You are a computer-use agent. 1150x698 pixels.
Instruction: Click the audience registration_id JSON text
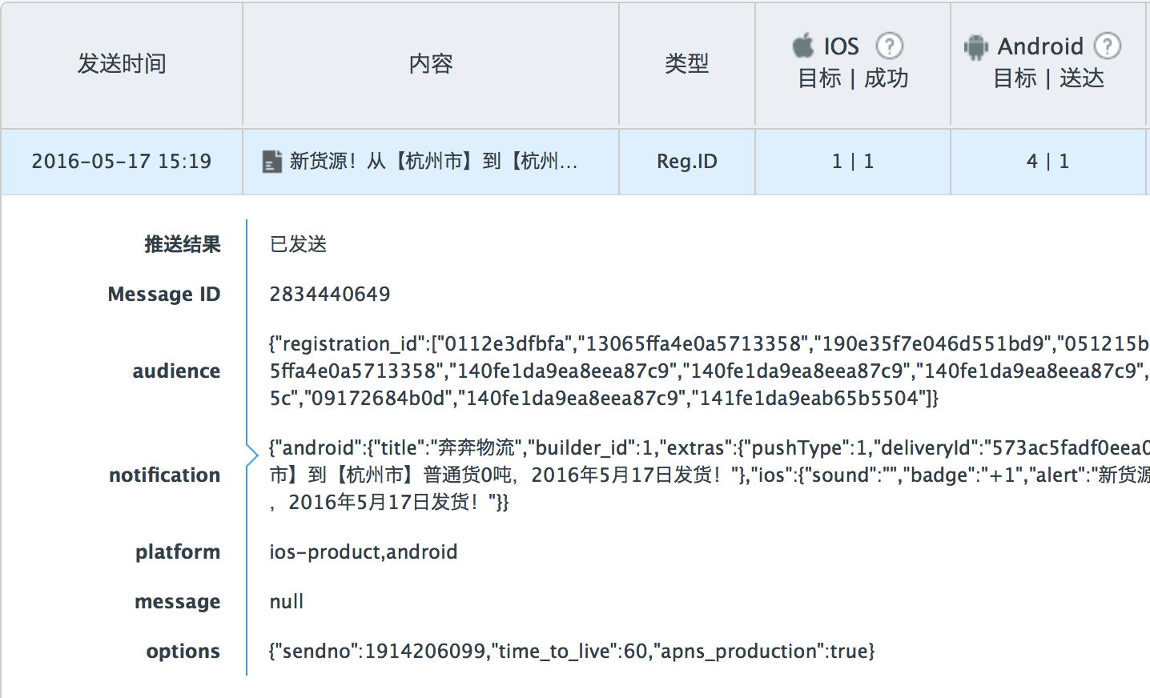point(710,371)
